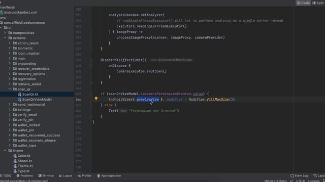Open the Problems tool window
The height and width of the screenshot is (182, 325).
coord(25,176)
